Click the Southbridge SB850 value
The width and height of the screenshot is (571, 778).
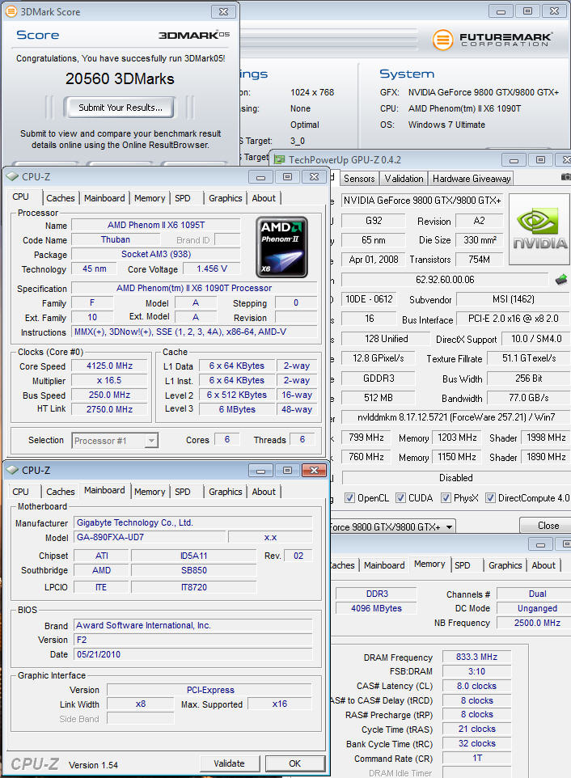(x=194, y=571)
